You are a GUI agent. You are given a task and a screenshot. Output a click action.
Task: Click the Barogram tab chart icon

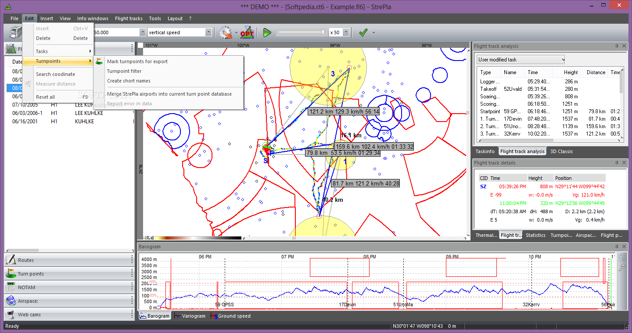click(143, 316)
